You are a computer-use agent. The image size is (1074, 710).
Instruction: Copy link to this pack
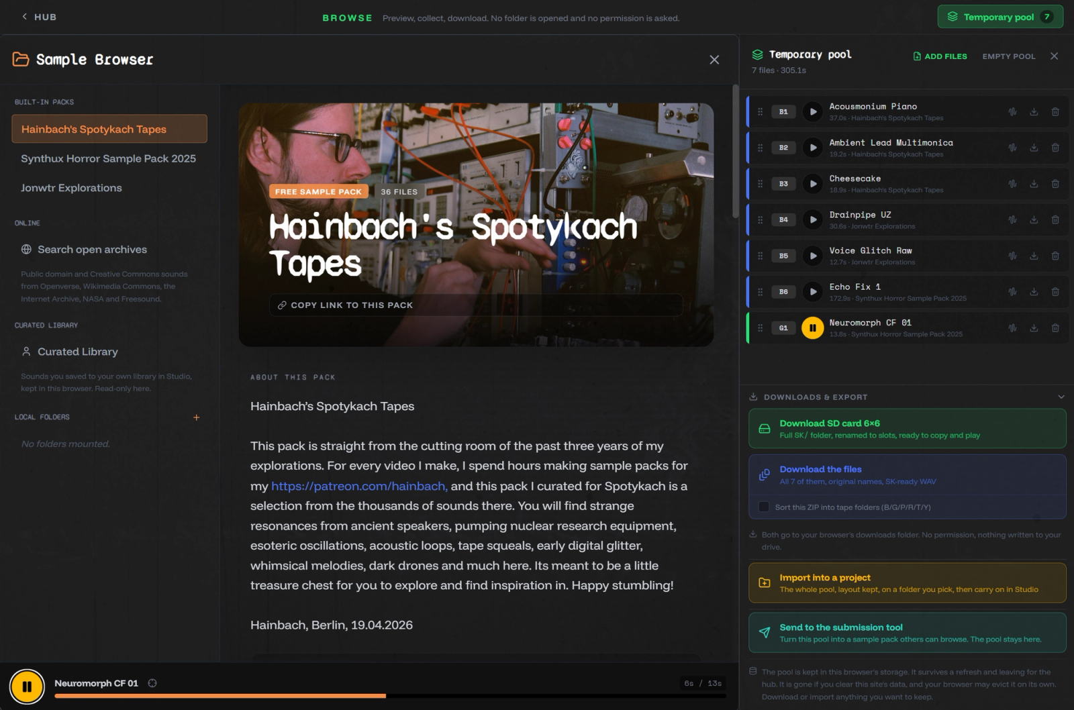click(476, 305)
